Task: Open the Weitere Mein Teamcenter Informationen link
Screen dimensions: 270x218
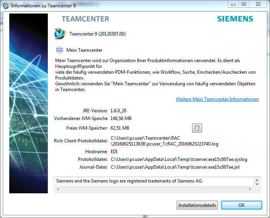Action: tap(217, 99)
